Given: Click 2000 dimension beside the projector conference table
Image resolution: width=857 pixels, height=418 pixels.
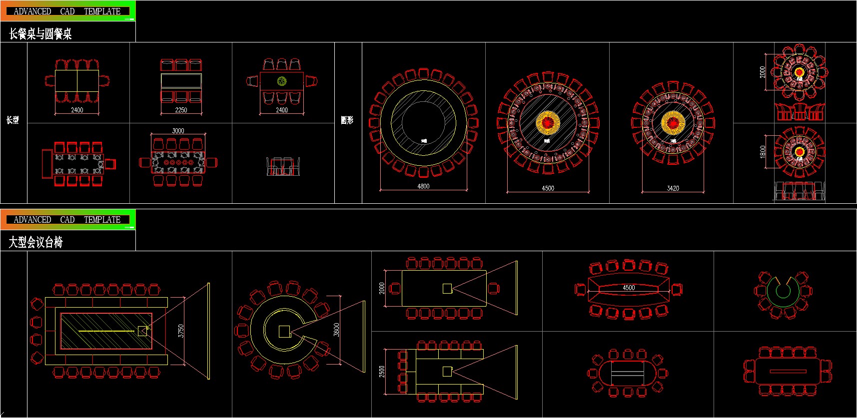Looking at the screenshot, I should pyautogui.click(x=382, y=288).
